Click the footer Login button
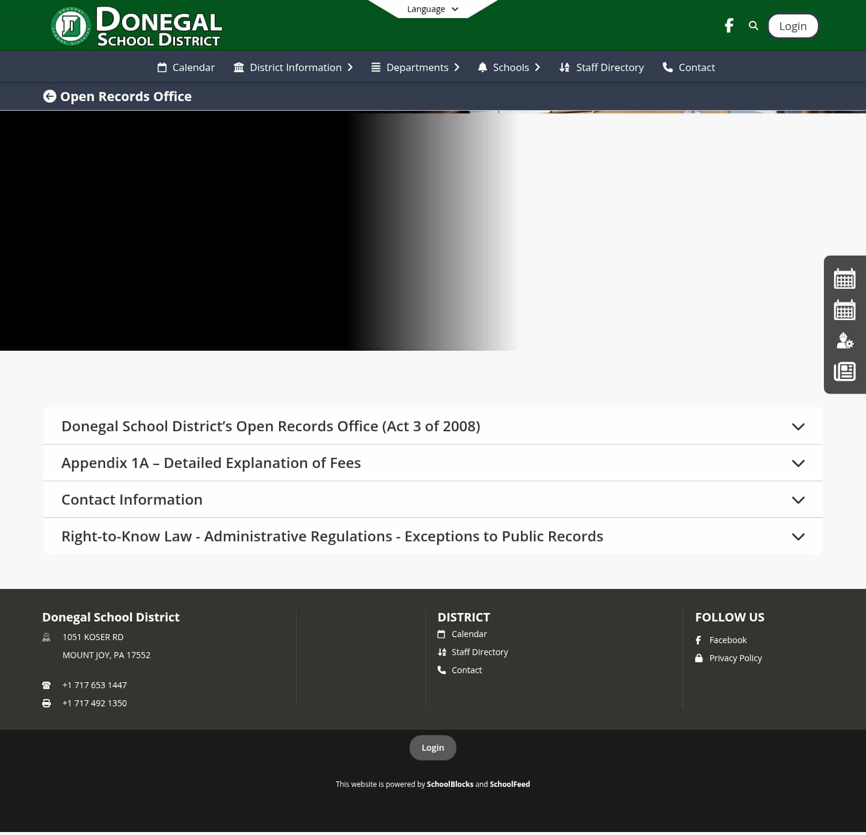866x835 pixels. point(433,748)
